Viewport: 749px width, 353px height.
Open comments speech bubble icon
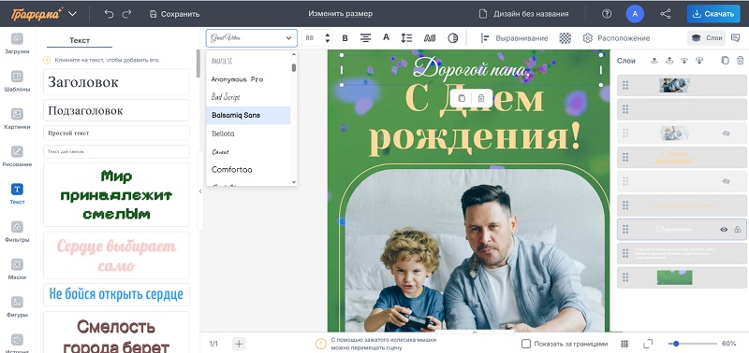coord(736,38)
